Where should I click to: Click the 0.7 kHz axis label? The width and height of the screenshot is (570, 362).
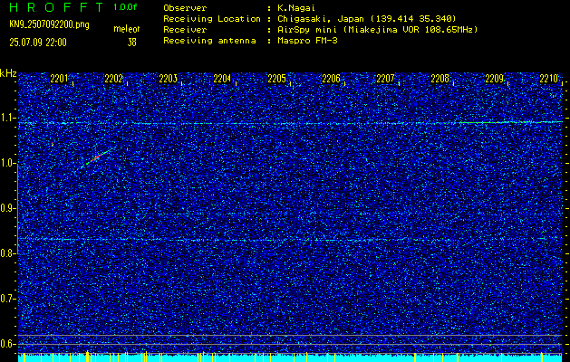click(8, 299)
